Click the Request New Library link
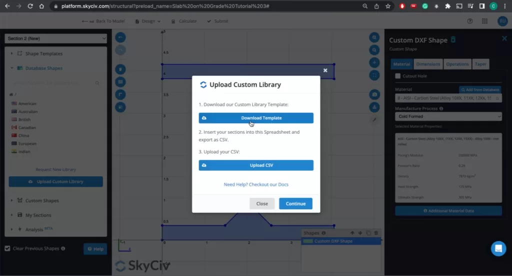Viewport: 512px width, 276px height. 56,170
